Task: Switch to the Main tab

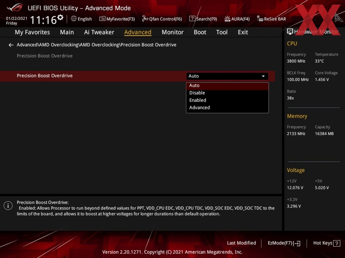Action: (67, 32)
